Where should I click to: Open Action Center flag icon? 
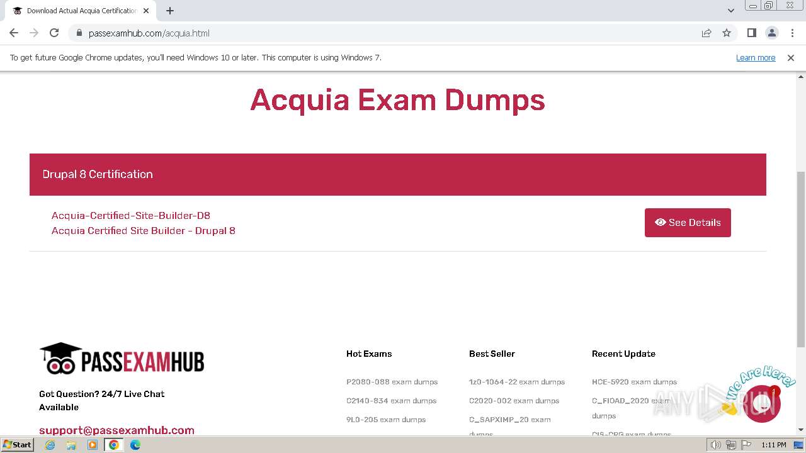[x=746, y=445]
